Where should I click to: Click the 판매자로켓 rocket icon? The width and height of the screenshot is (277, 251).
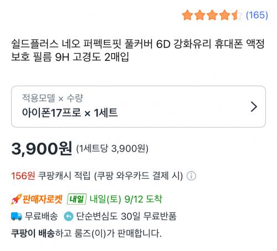tap(16, 199)
